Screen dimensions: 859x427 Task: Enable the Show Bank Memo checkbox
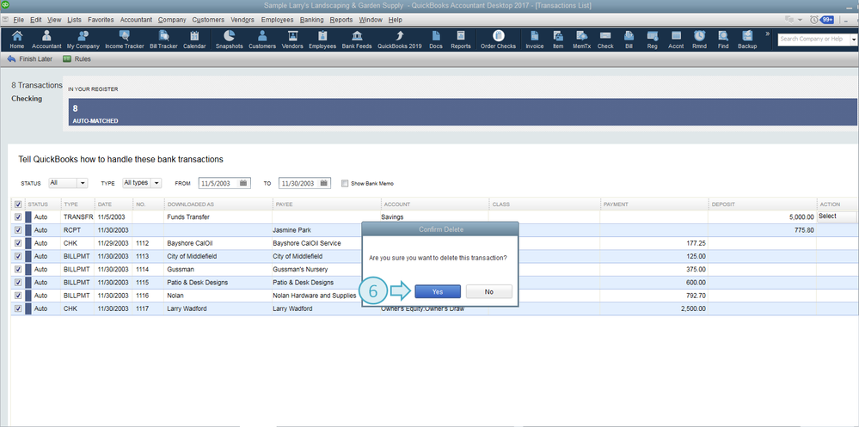(x=345, y=183)
